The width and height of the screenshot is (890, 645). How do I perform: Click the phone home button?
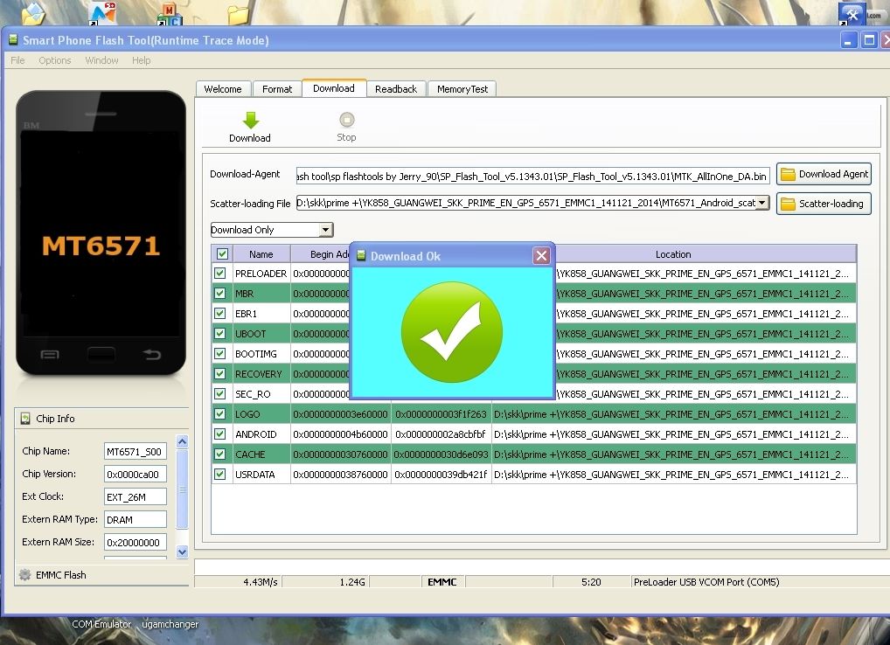point(101,355)
